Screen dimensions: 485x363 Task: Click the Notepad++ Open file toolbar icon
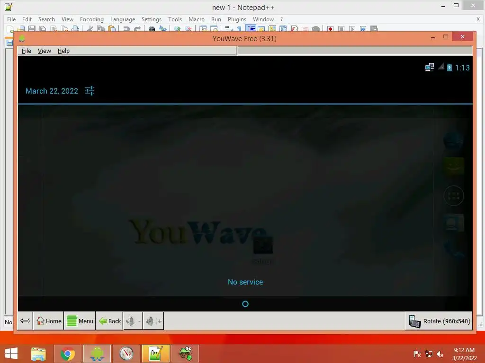pos(21,29)
